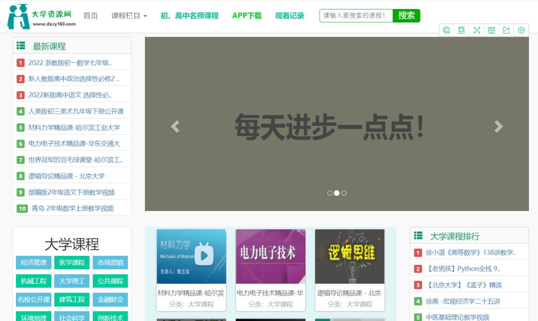Open the 材料力学 course thumbnail

click(191, 256)
